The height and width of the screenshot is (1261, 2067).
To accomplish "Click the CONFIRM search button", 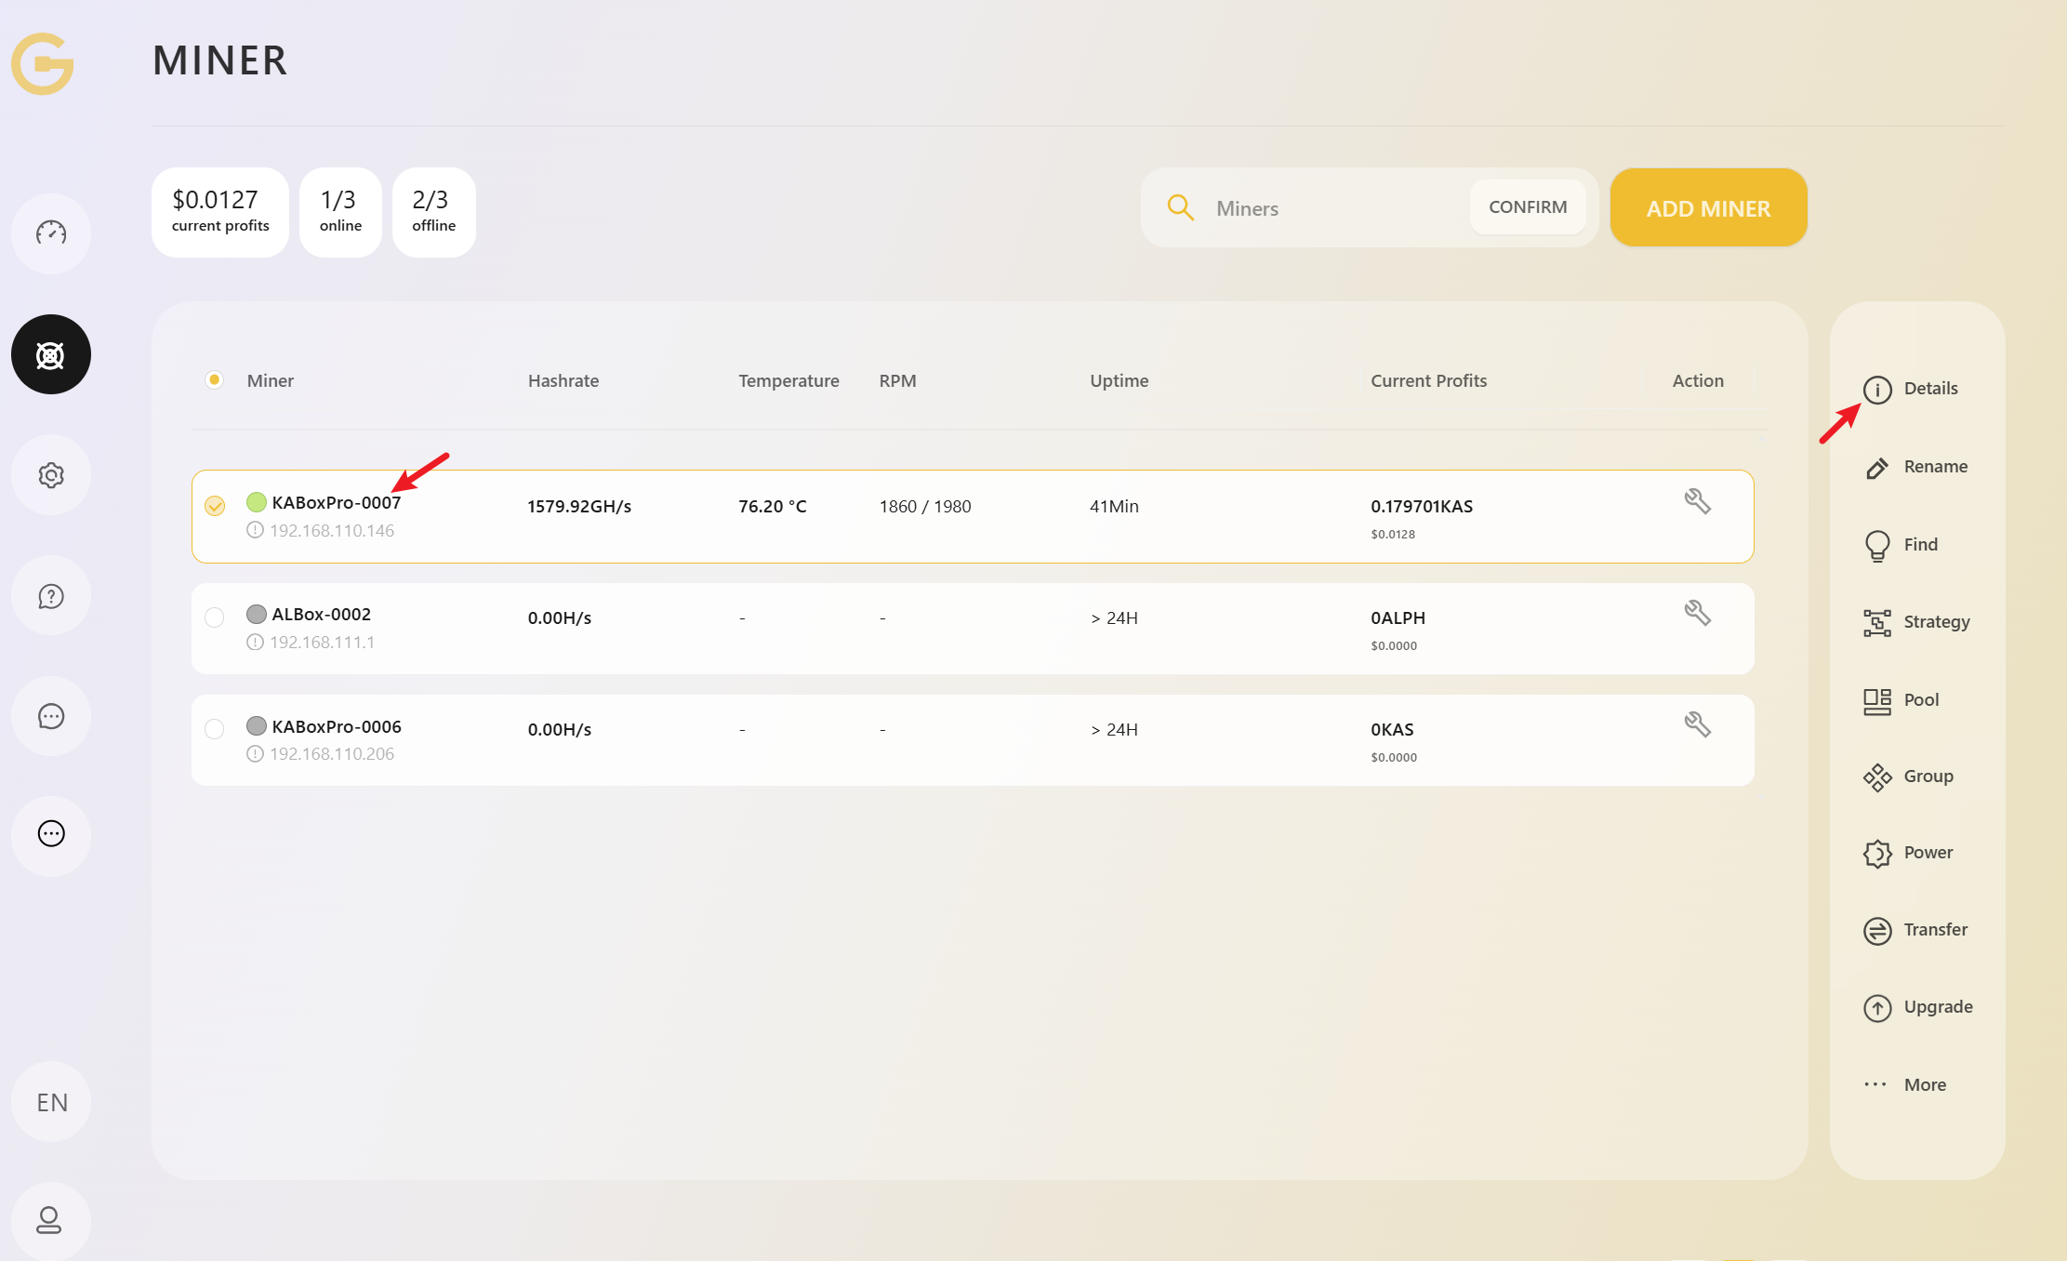I will 1528,207.
